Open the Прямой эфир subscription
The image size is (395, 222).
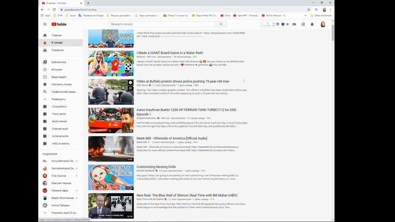[x=60, y=191]
